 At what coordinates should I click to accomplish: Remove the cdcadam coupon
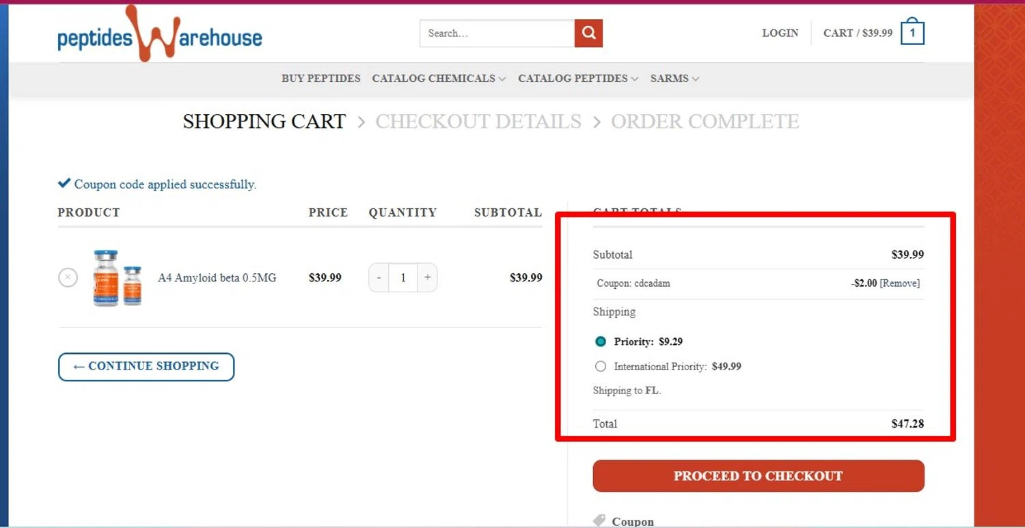coord(899,283)
